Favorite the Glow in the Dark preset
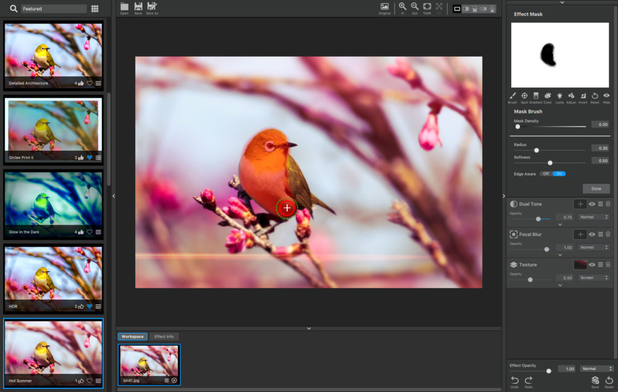This screenshot has height=392, width=618. [89, 232]
